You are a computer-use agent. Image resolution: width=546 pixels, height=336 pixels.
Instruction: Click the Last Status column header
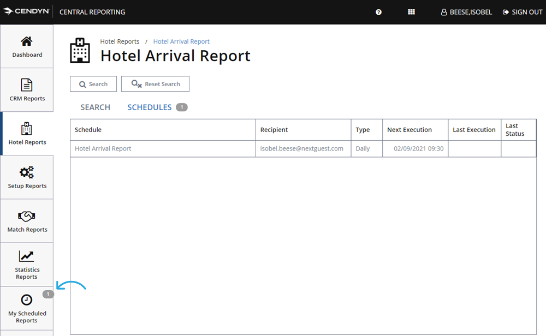519,130
